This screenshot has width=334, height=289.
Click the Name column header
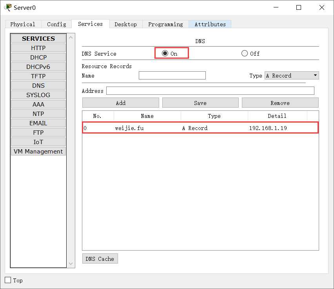[147, 116]
